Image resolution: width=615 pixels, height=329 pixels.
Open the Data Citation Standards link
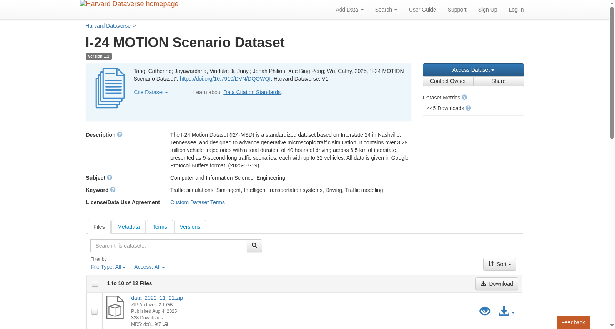252,92
